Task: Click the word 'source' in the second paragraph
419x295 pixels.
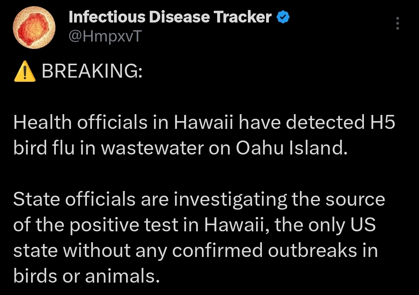Action: click(x=355, y=200)
